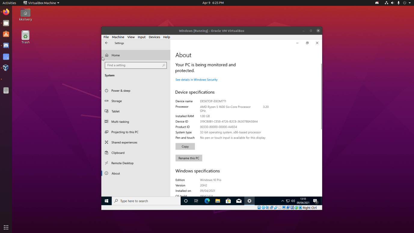
Task: Open Clipboard settings
Action: pyautogui.click(x=136, y=153)
